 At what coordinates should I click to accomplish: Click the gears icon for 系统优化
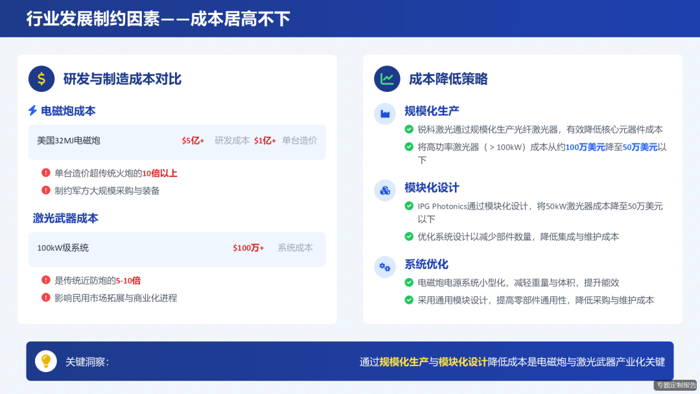tap(385, 267)
